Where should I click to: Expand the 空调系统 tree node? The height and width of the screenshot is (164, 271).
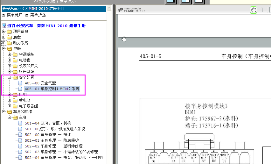(9, 54)
